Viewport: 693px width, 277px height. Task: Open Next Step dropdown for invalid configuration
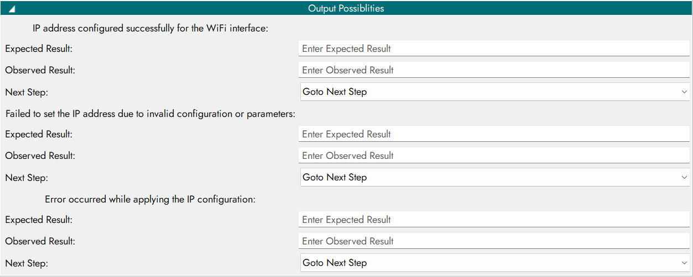494,177
